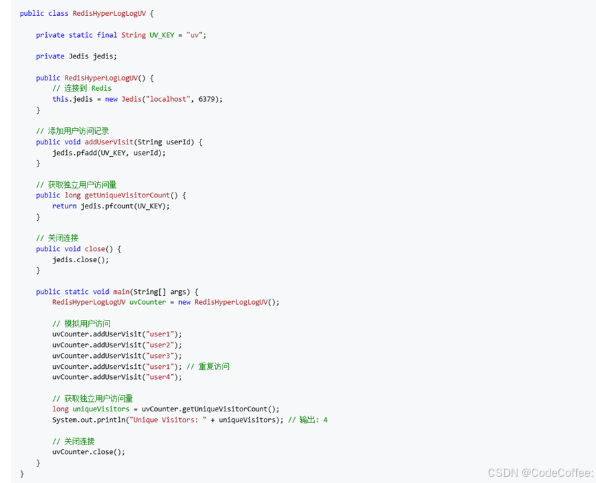Click the comment '// 关闭连接' above the close() method
Viewport: 596px width, 483px height.
pyautogui.click(x=57, y=238)
